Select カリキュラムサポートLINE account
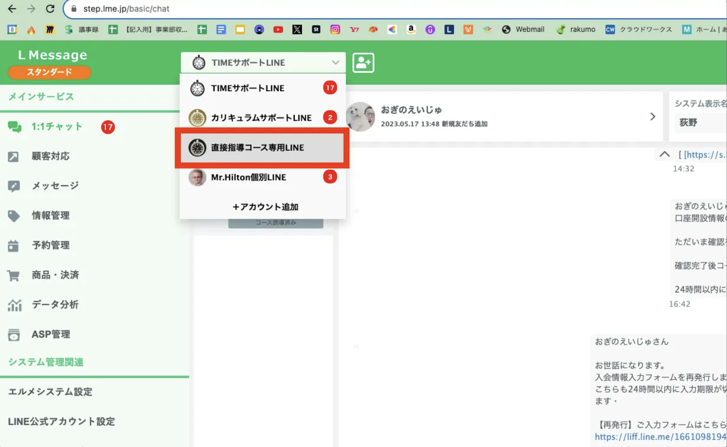 [261, 117]
